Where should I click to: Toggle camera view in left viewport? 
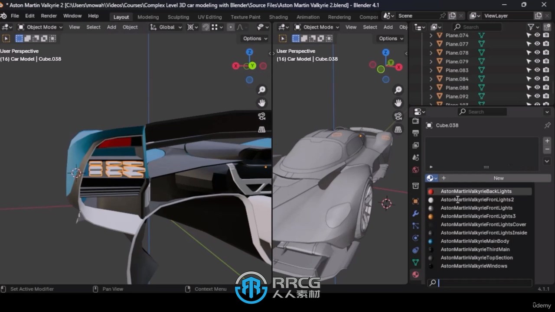click(262, 116)
